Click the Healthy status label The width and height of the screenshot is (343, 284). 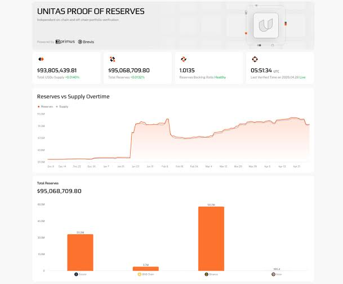point(220,77)
